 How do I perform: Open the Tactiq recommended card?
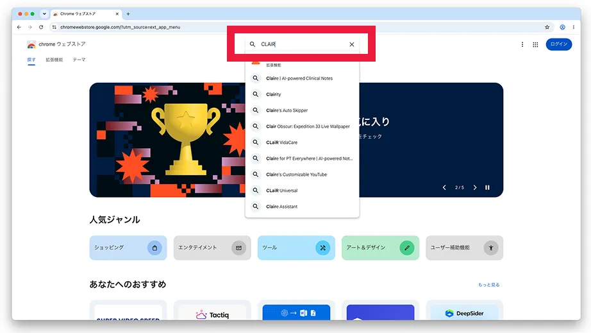212,311
